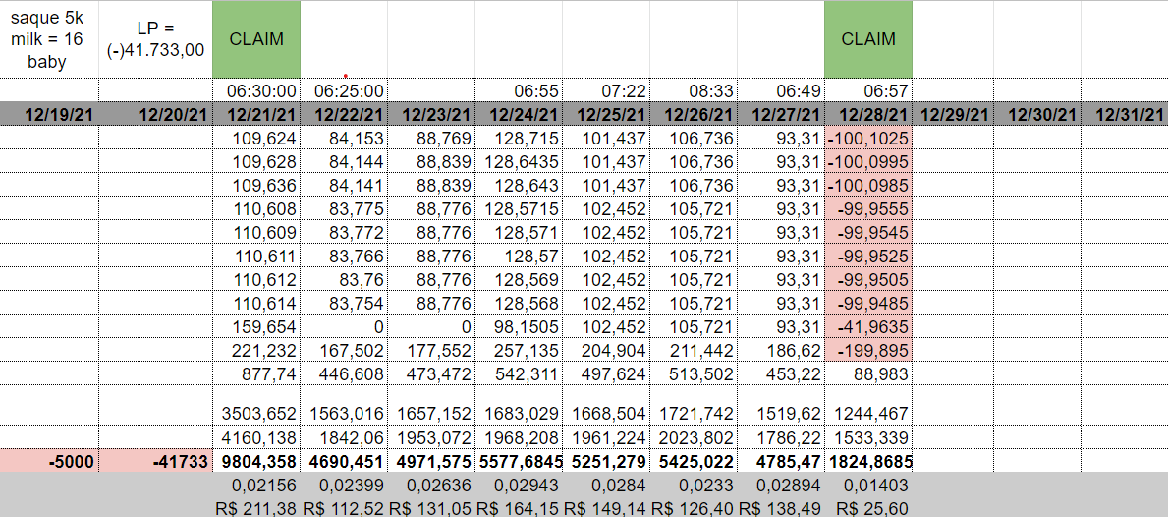This screenshot has width=1168, height=517.
Task: Select the pink cell showing -41,9635
Action: (x=867, y=326)
